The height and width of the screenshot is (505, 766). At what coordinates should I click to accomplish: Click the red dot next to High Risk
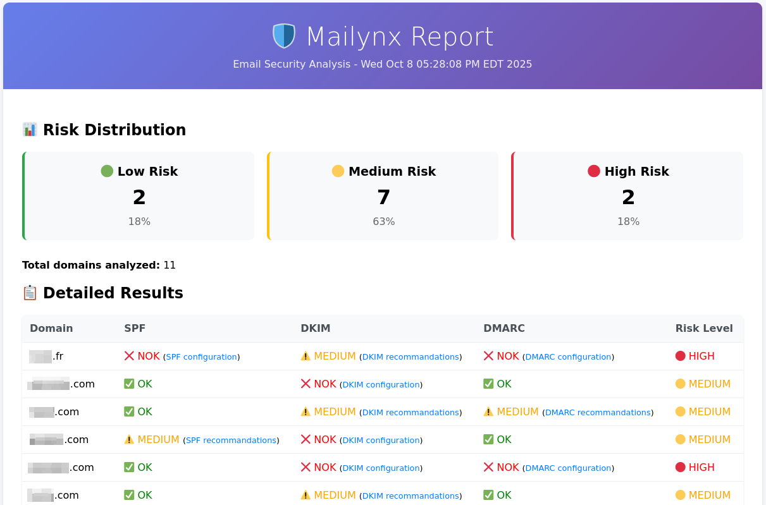[594, 171]
